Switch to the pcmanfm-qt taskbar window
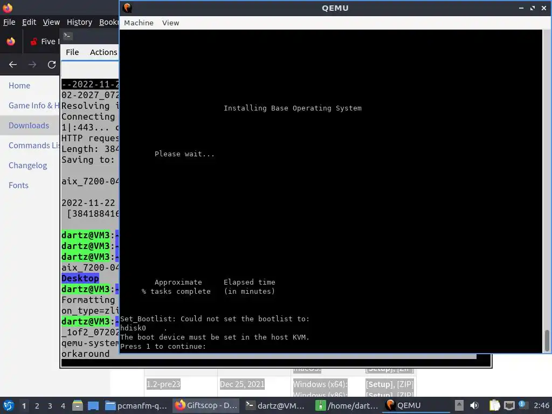 tap(136, 405)
